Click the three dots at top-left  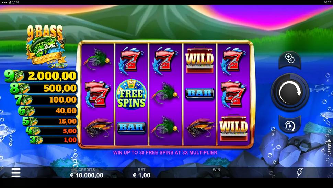point(4,2)
